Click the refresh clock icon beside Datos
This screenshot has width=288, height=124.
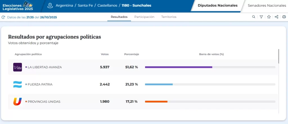[x=3, y=17]
